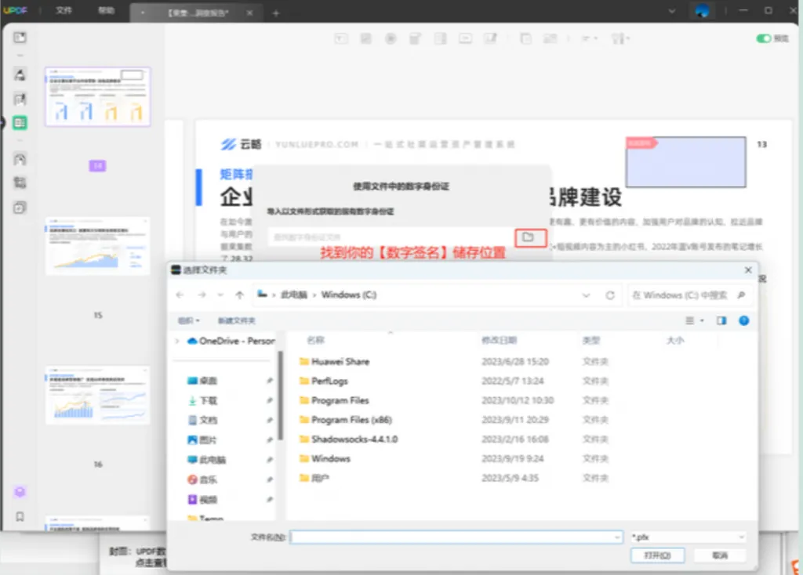Open the align fields dropdown in form toolbar
803x575 pixels.
[590, 38]
